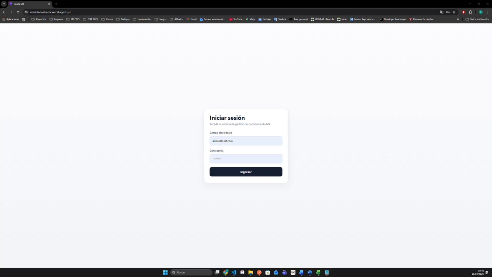Open Todos los favoritos folder

tap(477, 19)
